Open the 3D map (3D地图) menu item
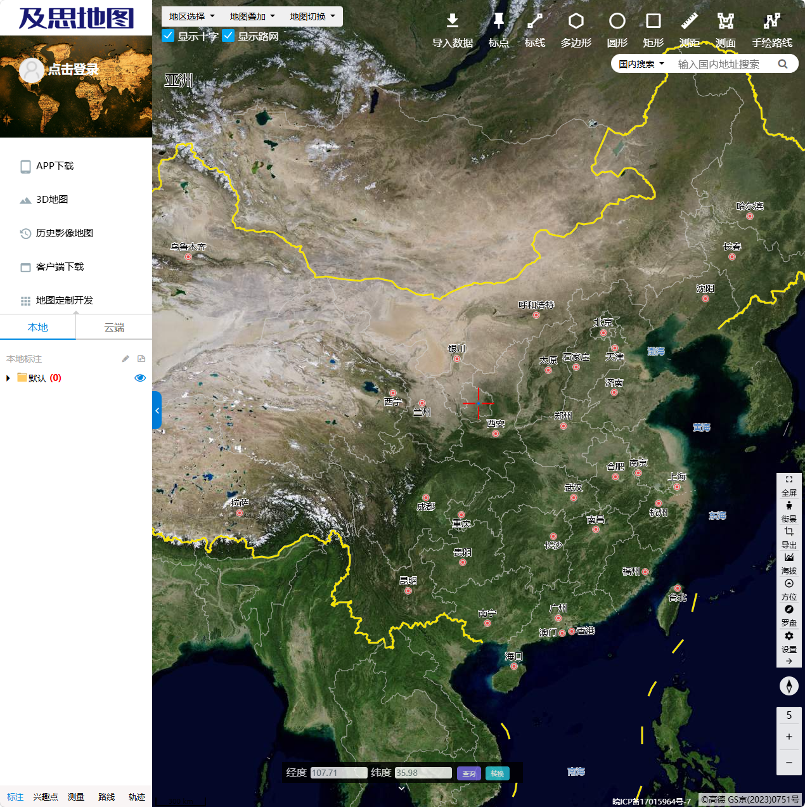Image resolution: width=805 pixels, height=807 pixels. click(x=52, y=200)
